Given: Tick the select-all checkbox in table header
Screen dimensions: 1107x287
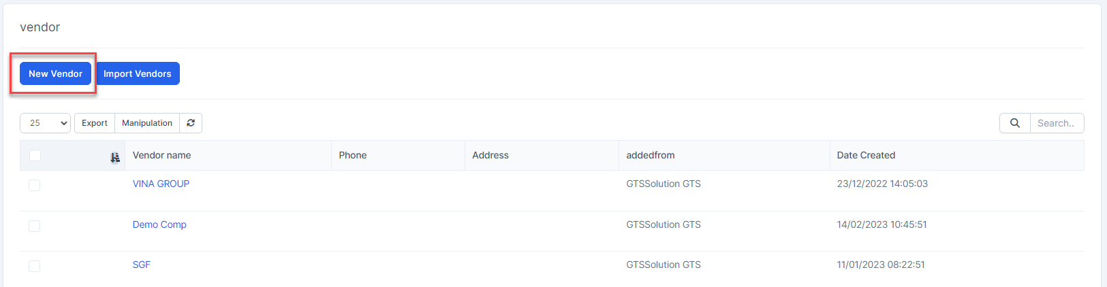Looking at the screenshot, I should pos(35,156).
